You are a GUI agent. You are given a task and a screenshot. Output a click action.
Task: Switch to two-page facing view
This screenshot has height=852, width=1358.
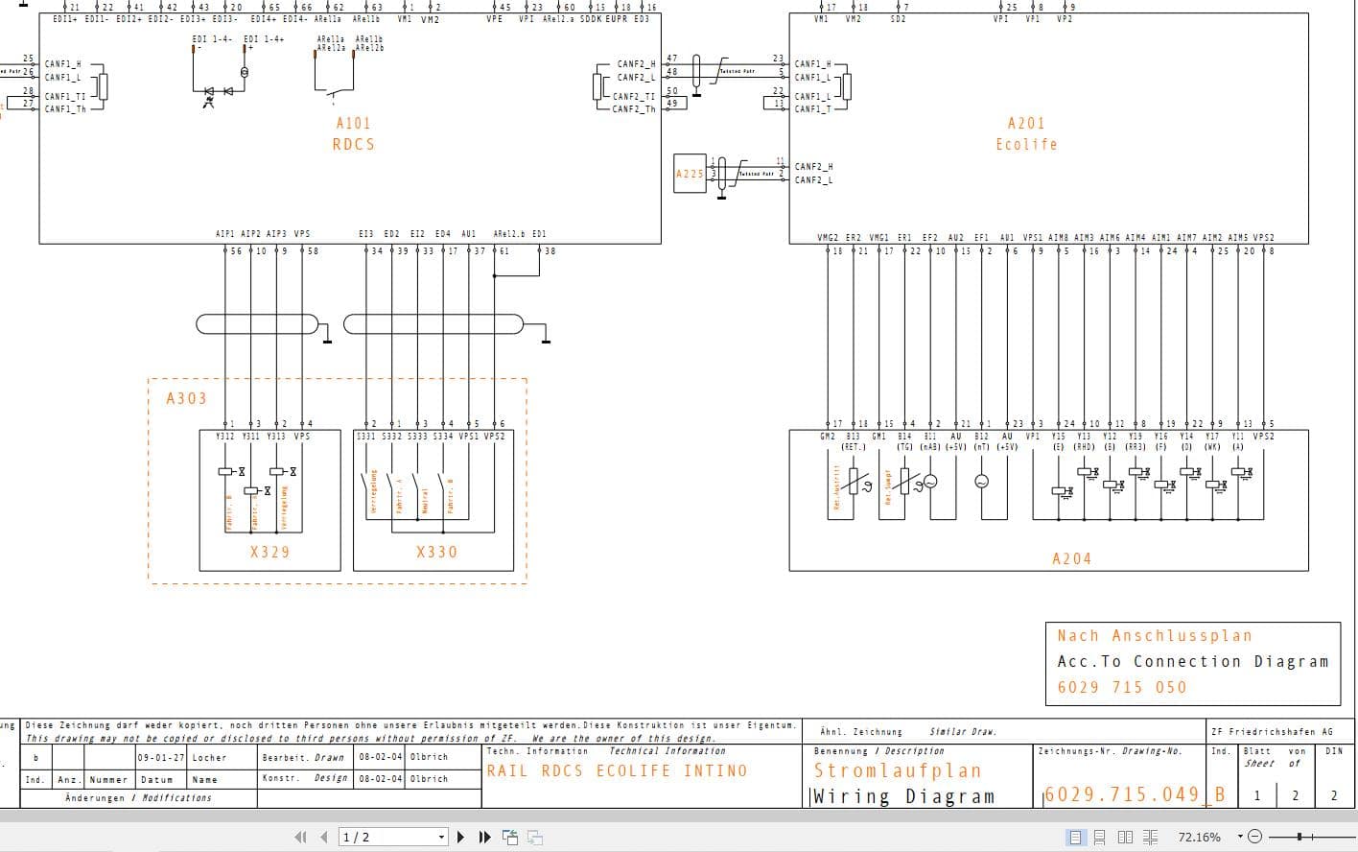(x=1126, y=837)
